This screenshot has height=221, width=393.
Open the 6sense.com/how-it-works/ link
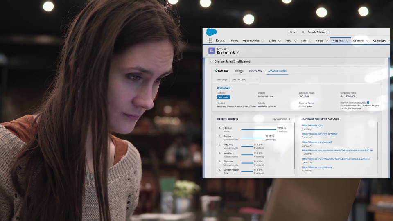tap(320, 134)
